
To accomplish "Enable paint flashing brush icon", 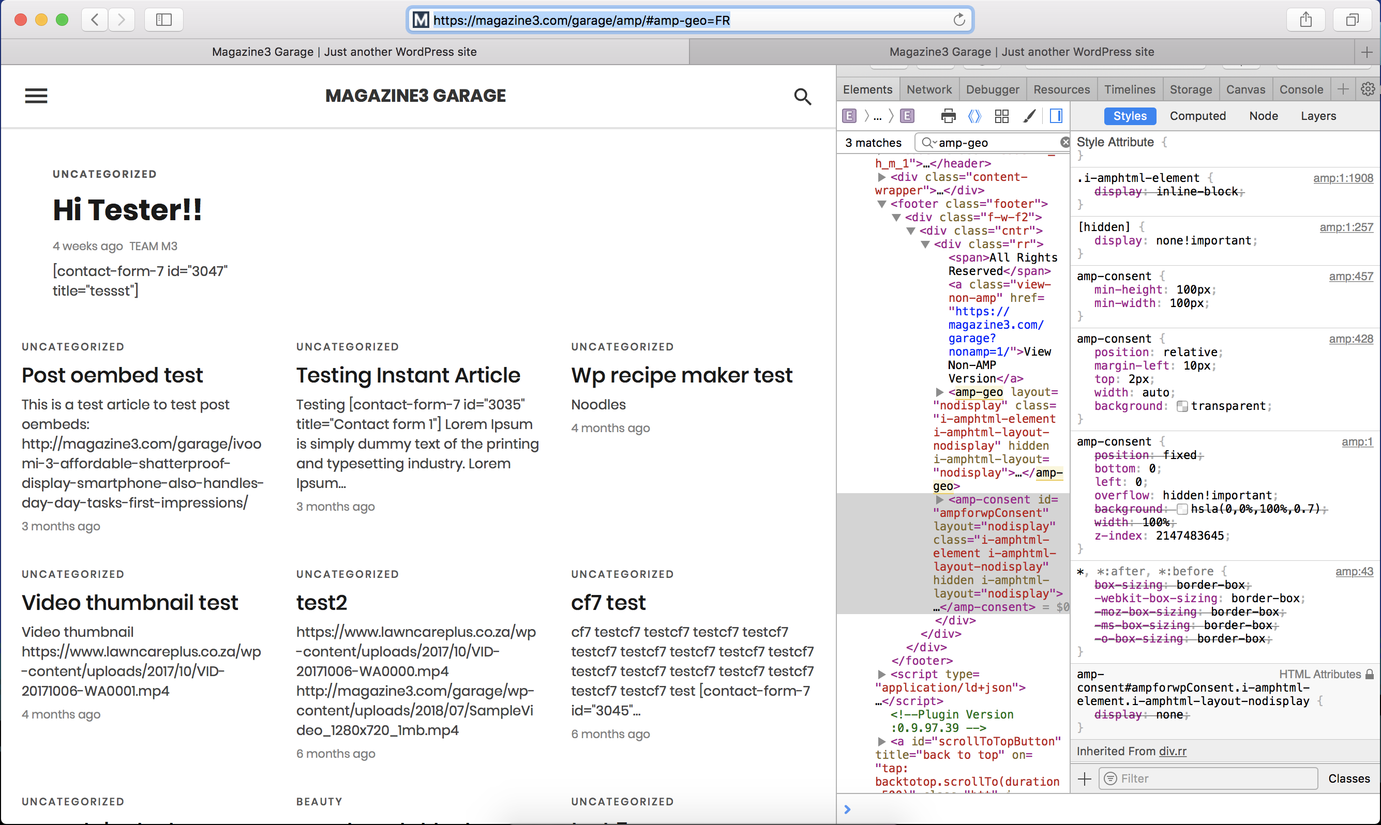I will tap(1029, 116).
